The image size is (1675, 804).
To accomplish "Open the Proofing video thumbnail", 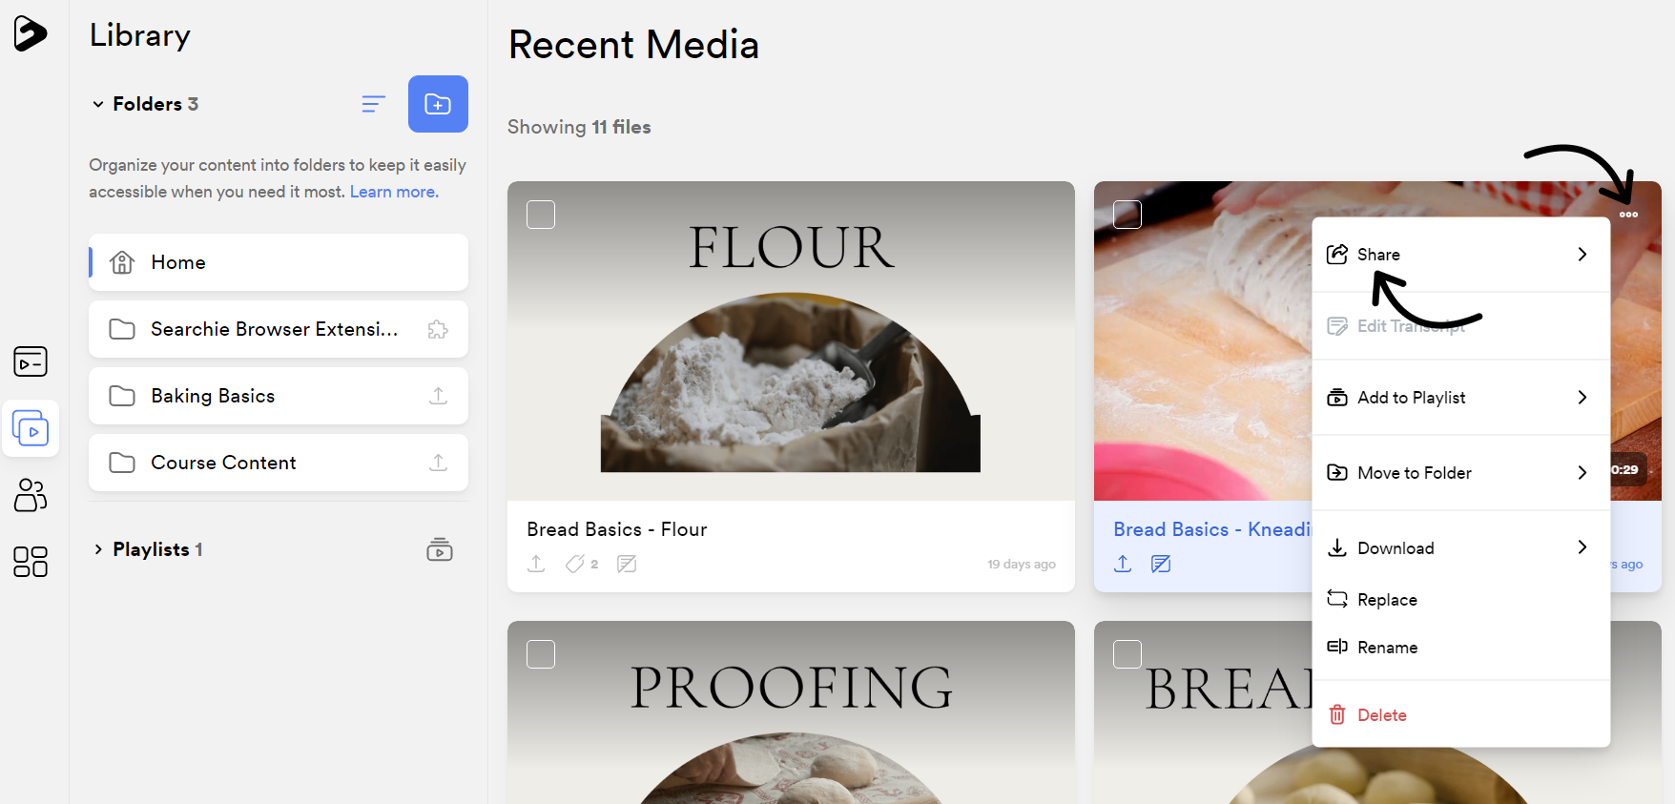I will point(791,712).
